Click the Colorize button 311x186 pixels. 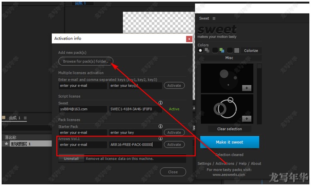pos(251,50)
